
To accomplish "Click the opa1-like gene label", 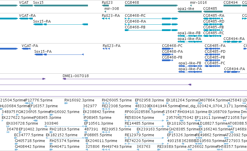I will click(x=186, y=8).
